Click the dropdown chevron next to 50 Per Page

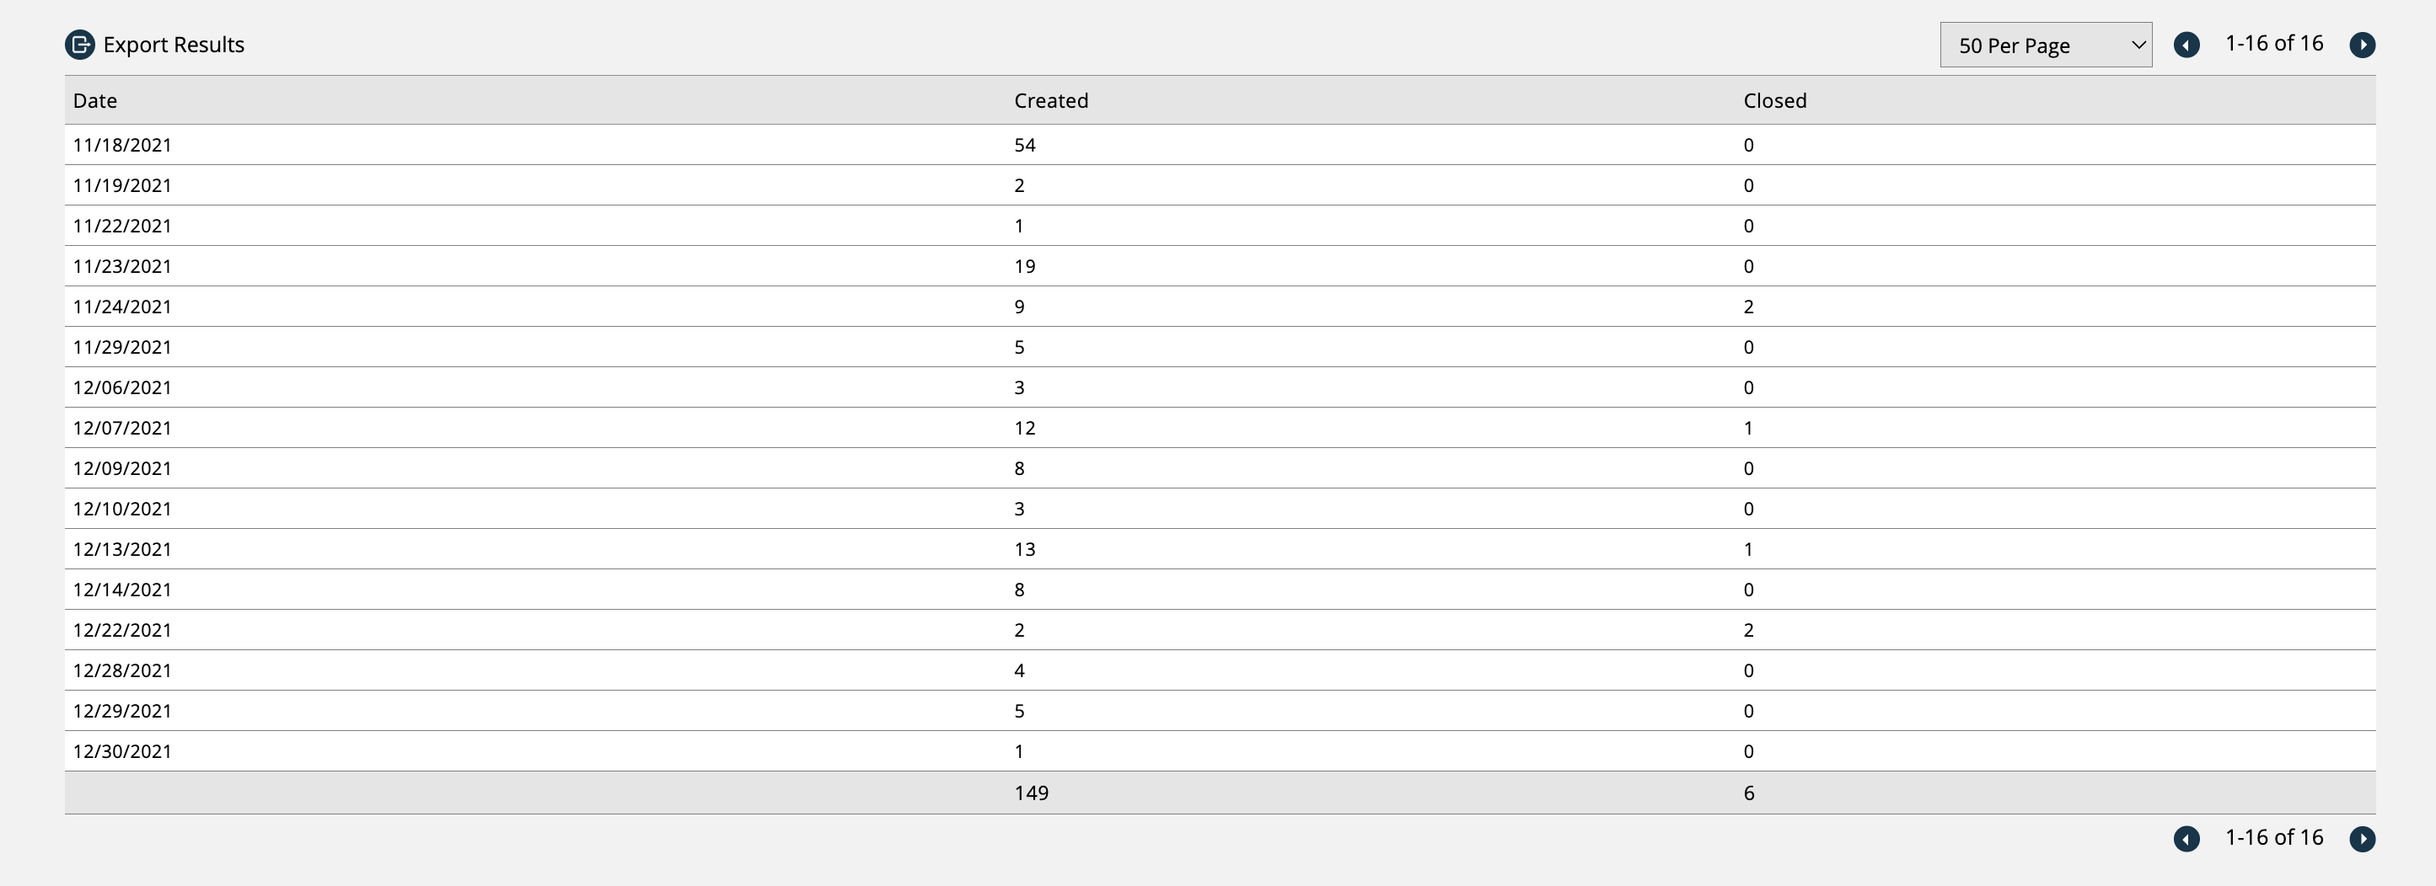pyautogui.click(x=2138, y=45)
